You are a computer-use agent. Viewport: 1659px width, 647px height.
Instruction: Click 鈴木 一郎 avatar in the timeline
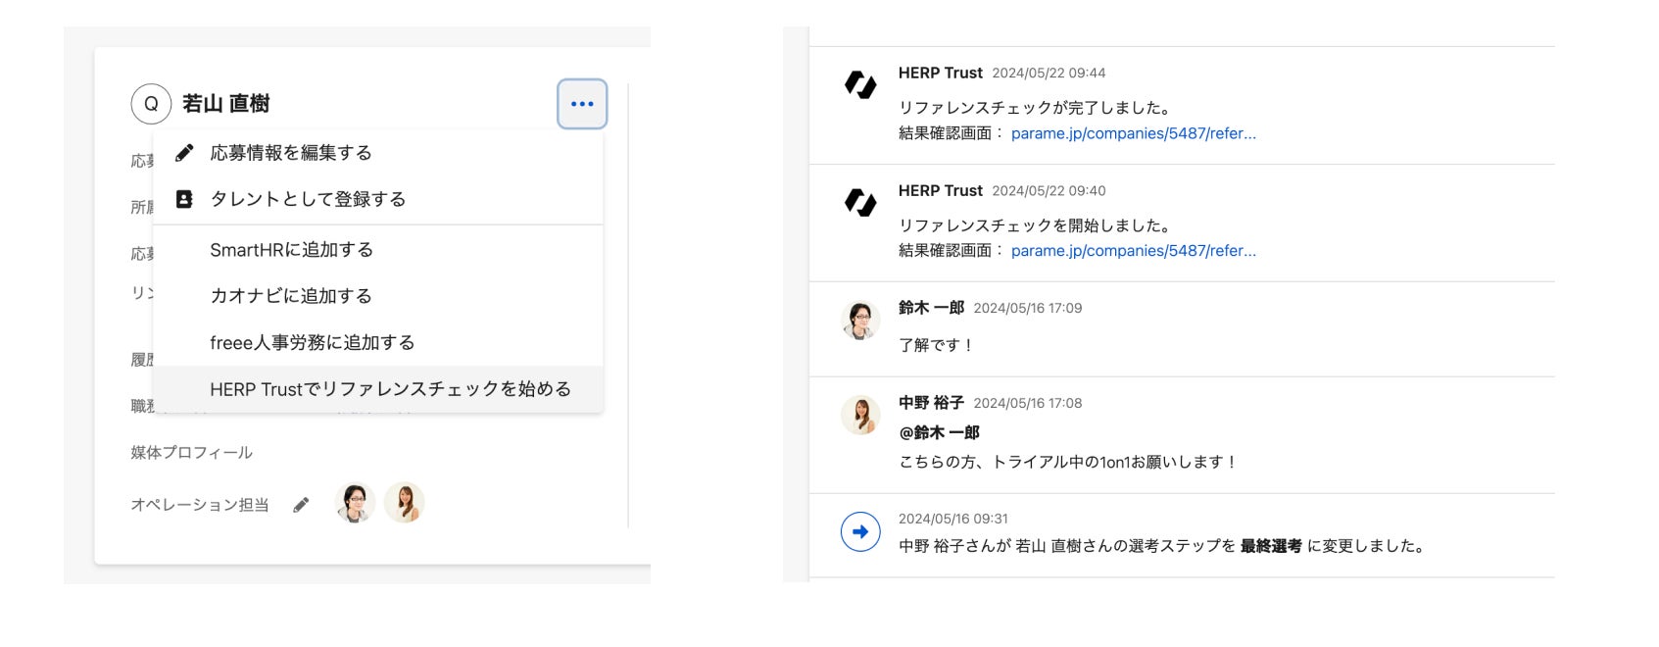860,321
